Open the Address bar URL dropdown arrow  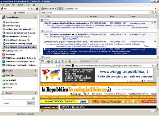pos(152,65)
